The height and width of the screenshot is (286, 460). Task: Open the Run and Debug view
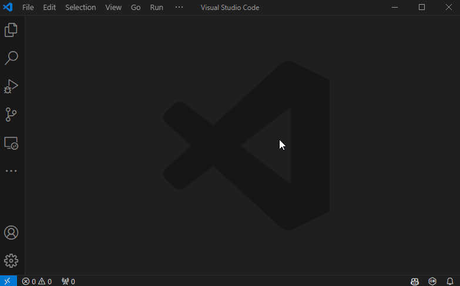[x=11, y=86]
